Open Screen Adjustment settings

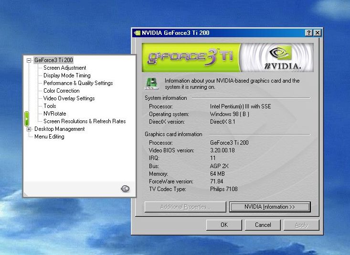65,68
